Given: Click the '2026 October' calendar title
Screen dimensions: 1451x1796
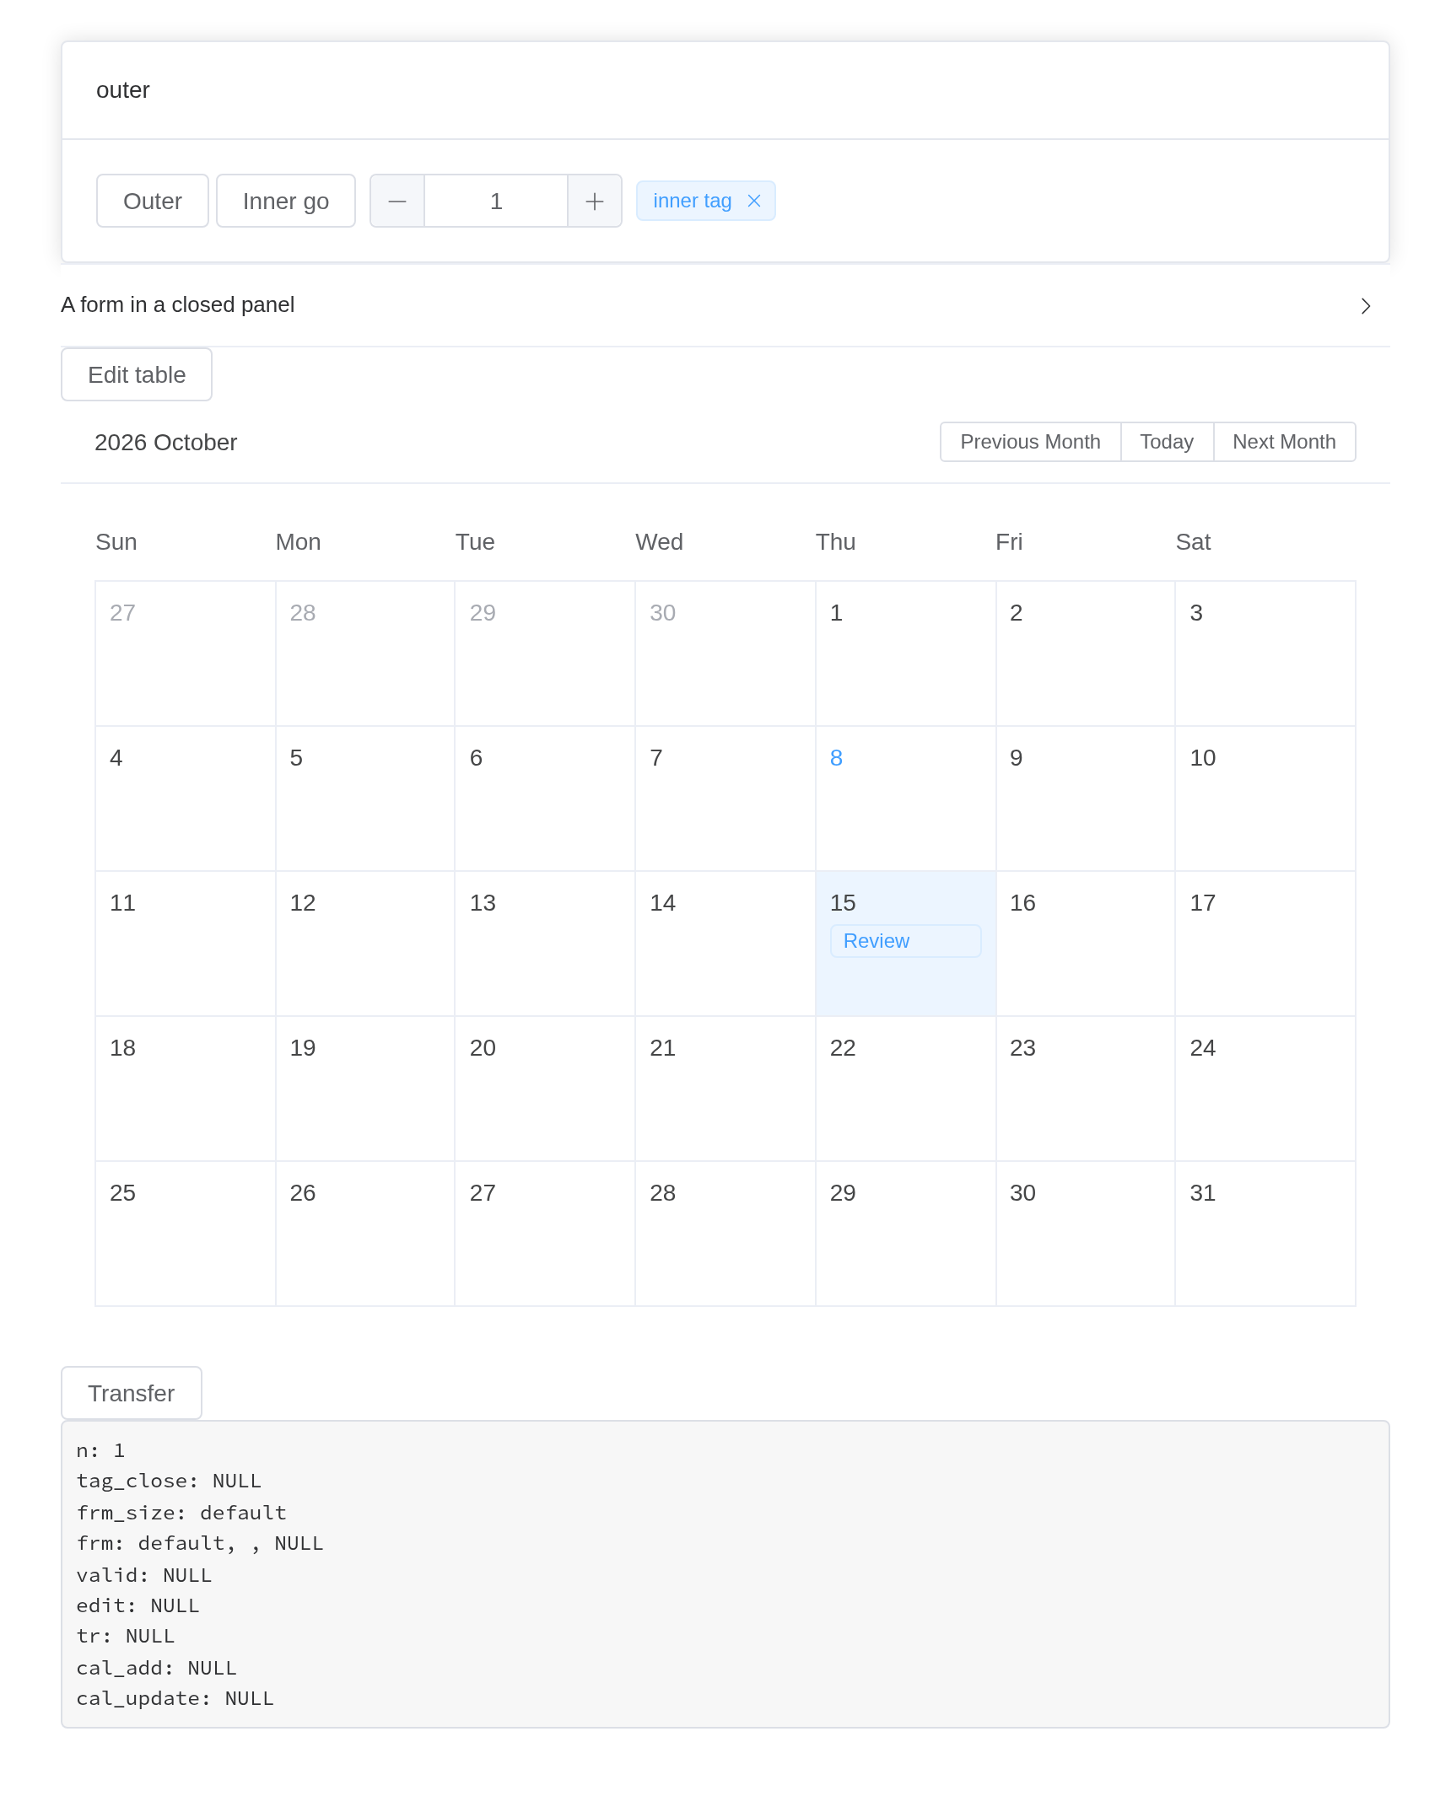Looking at the screenshot, I should point(166,442).
